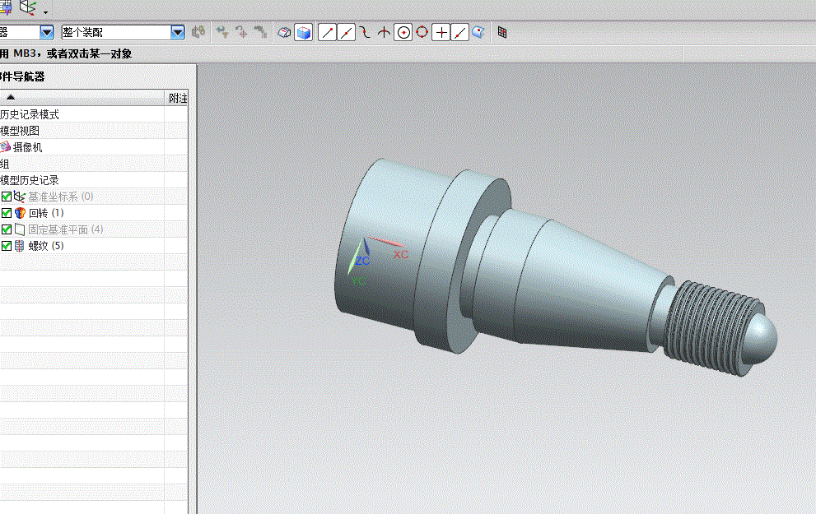Enable the intersection snap icon

point(384,32)
